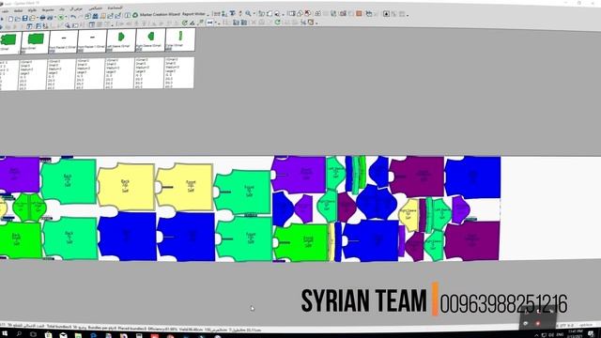The width and height of the screenshot is (601, 338).
Task: Click the green circular Marker Creation Wizard icon
Action: tap(135, 15)
